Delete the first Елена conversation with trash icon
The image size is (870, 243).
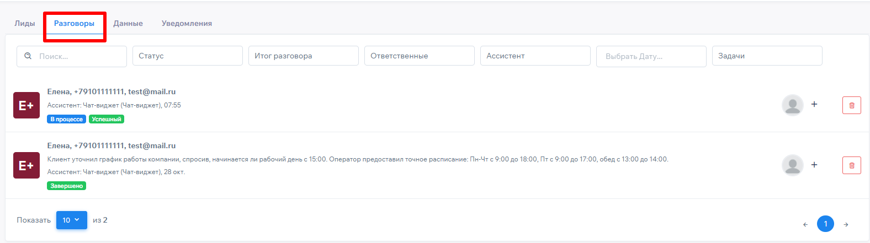(851, 105)
